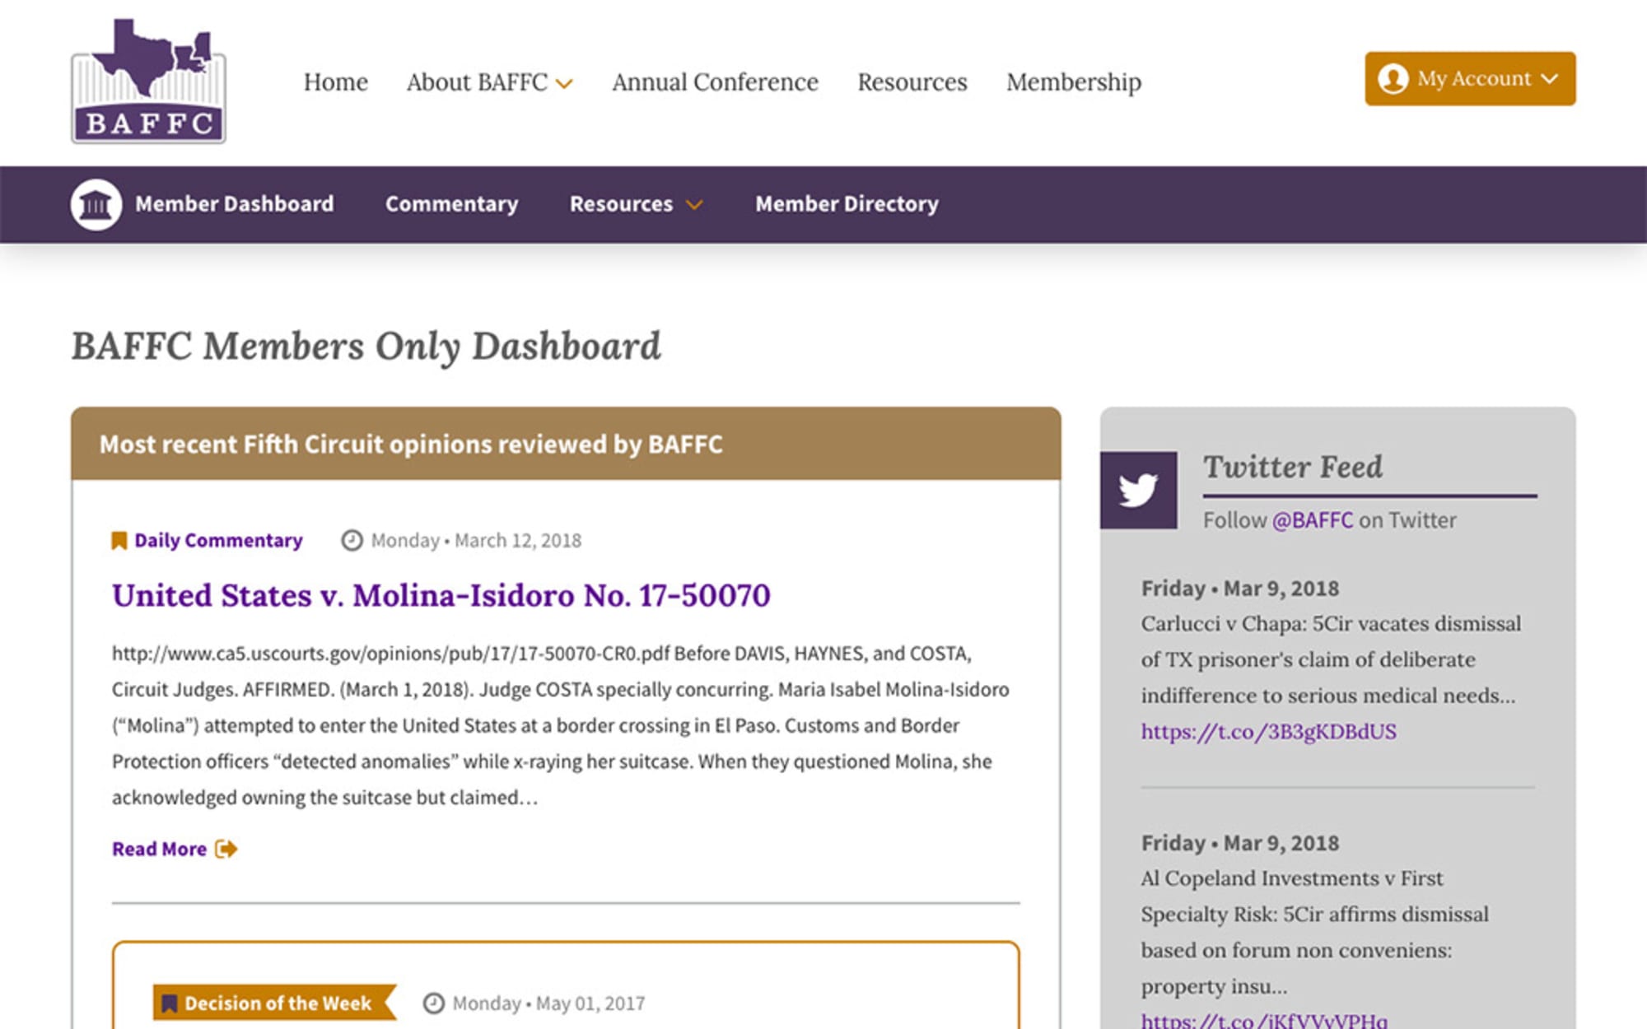Click the bookmark icon beside Daily Commentary
This screenshot has width=1647, height=1029.
click(x=119, y=541)
